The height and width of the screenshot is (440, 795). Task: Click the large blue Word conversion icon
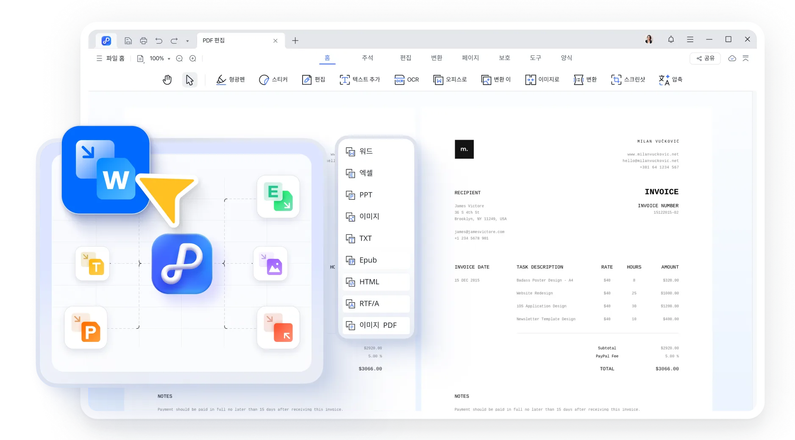coord(106,170)
